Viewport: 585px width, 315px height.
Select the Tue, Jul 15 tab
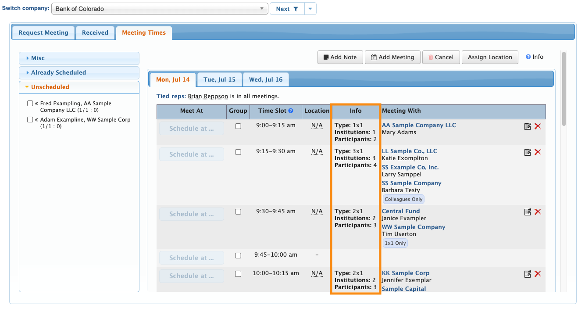tap(219, 80)
